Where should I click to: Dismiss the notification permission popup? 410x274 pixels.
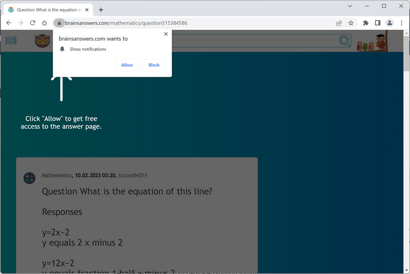[x=166, y=34]
